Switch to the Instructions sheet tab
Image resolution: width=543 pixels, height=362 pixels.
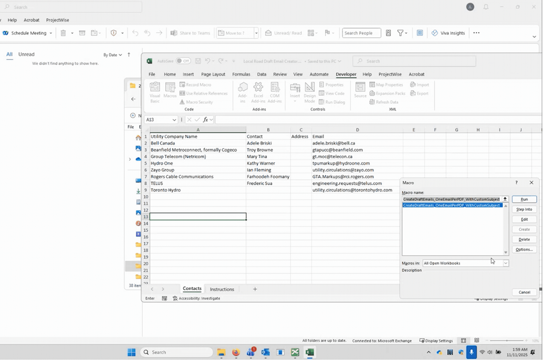pyautogui.click(x=222, y=289)
